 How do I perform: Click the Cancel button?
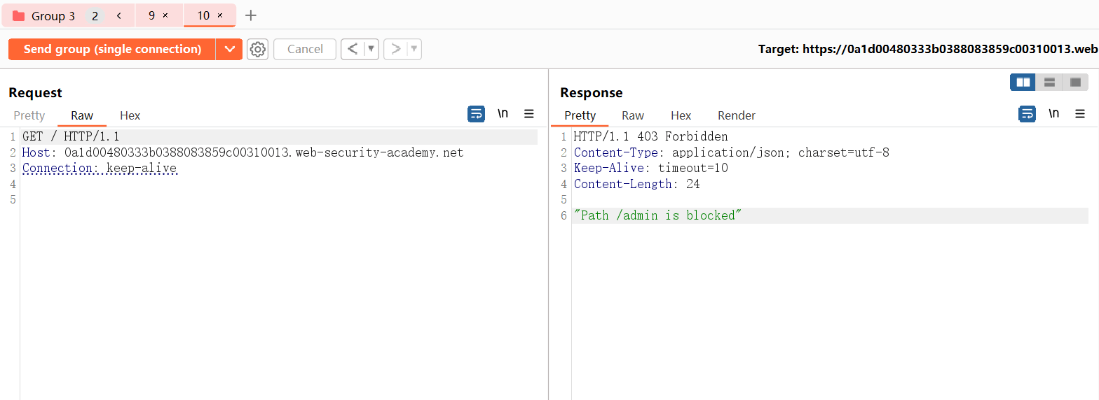[x=305, y=49]
